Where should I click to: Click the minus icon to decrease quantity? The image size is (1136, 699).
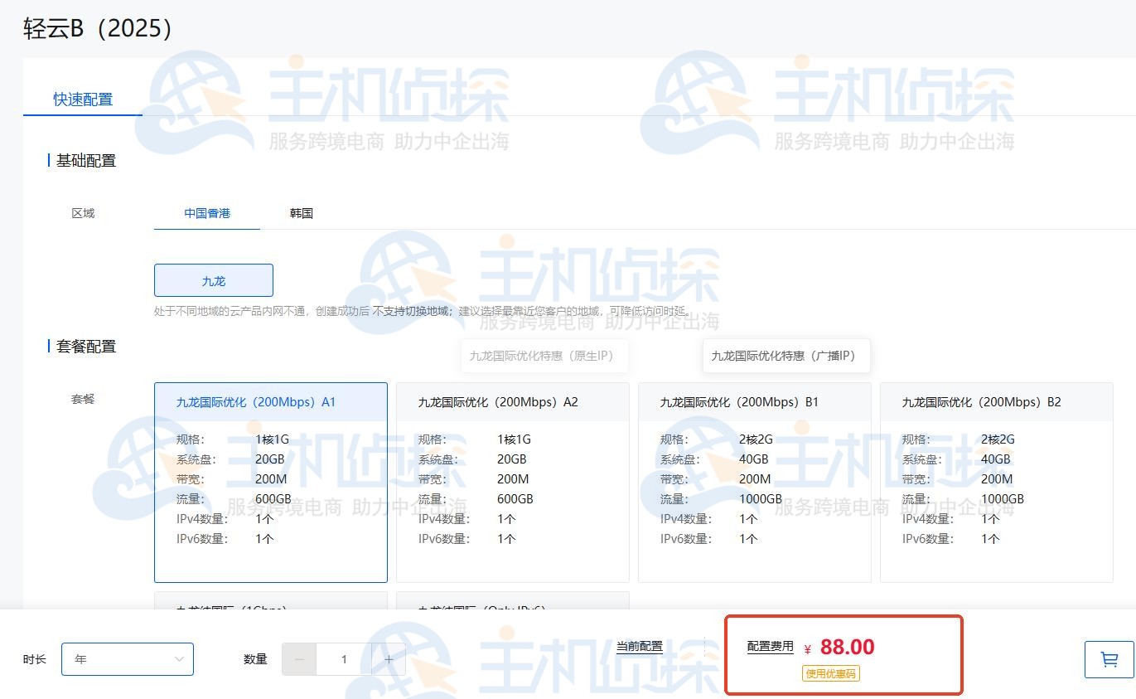tap(299, 658)
